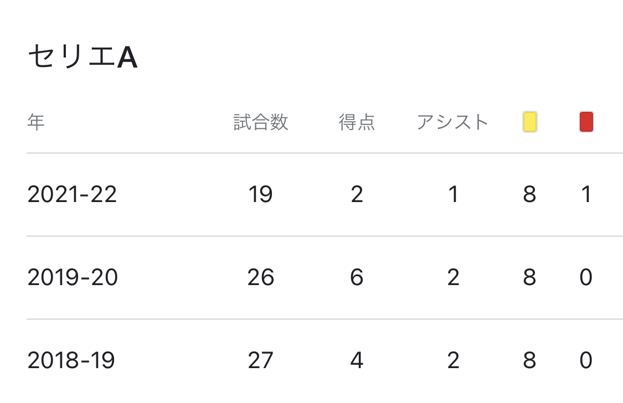Click the 4 goals value for 2018-19
Viewport: 623px width, 403px height.
[357, 360]
